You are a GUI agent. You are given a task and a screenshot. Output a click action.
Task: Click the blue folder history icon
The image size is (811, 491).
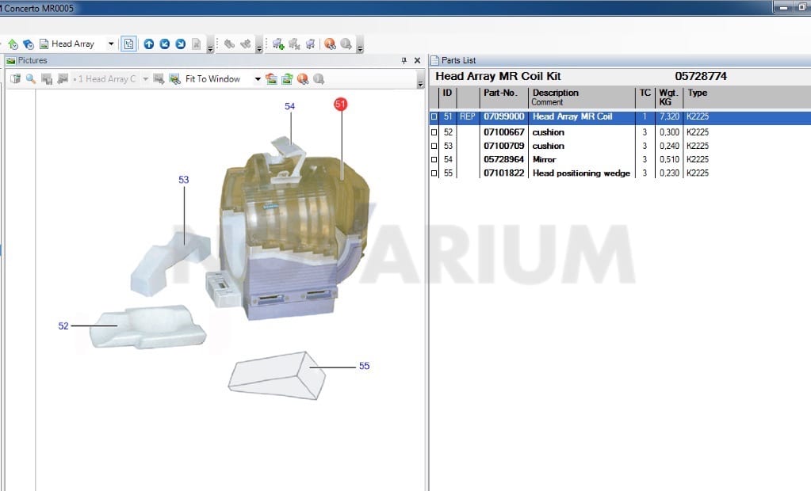point(29,44)
